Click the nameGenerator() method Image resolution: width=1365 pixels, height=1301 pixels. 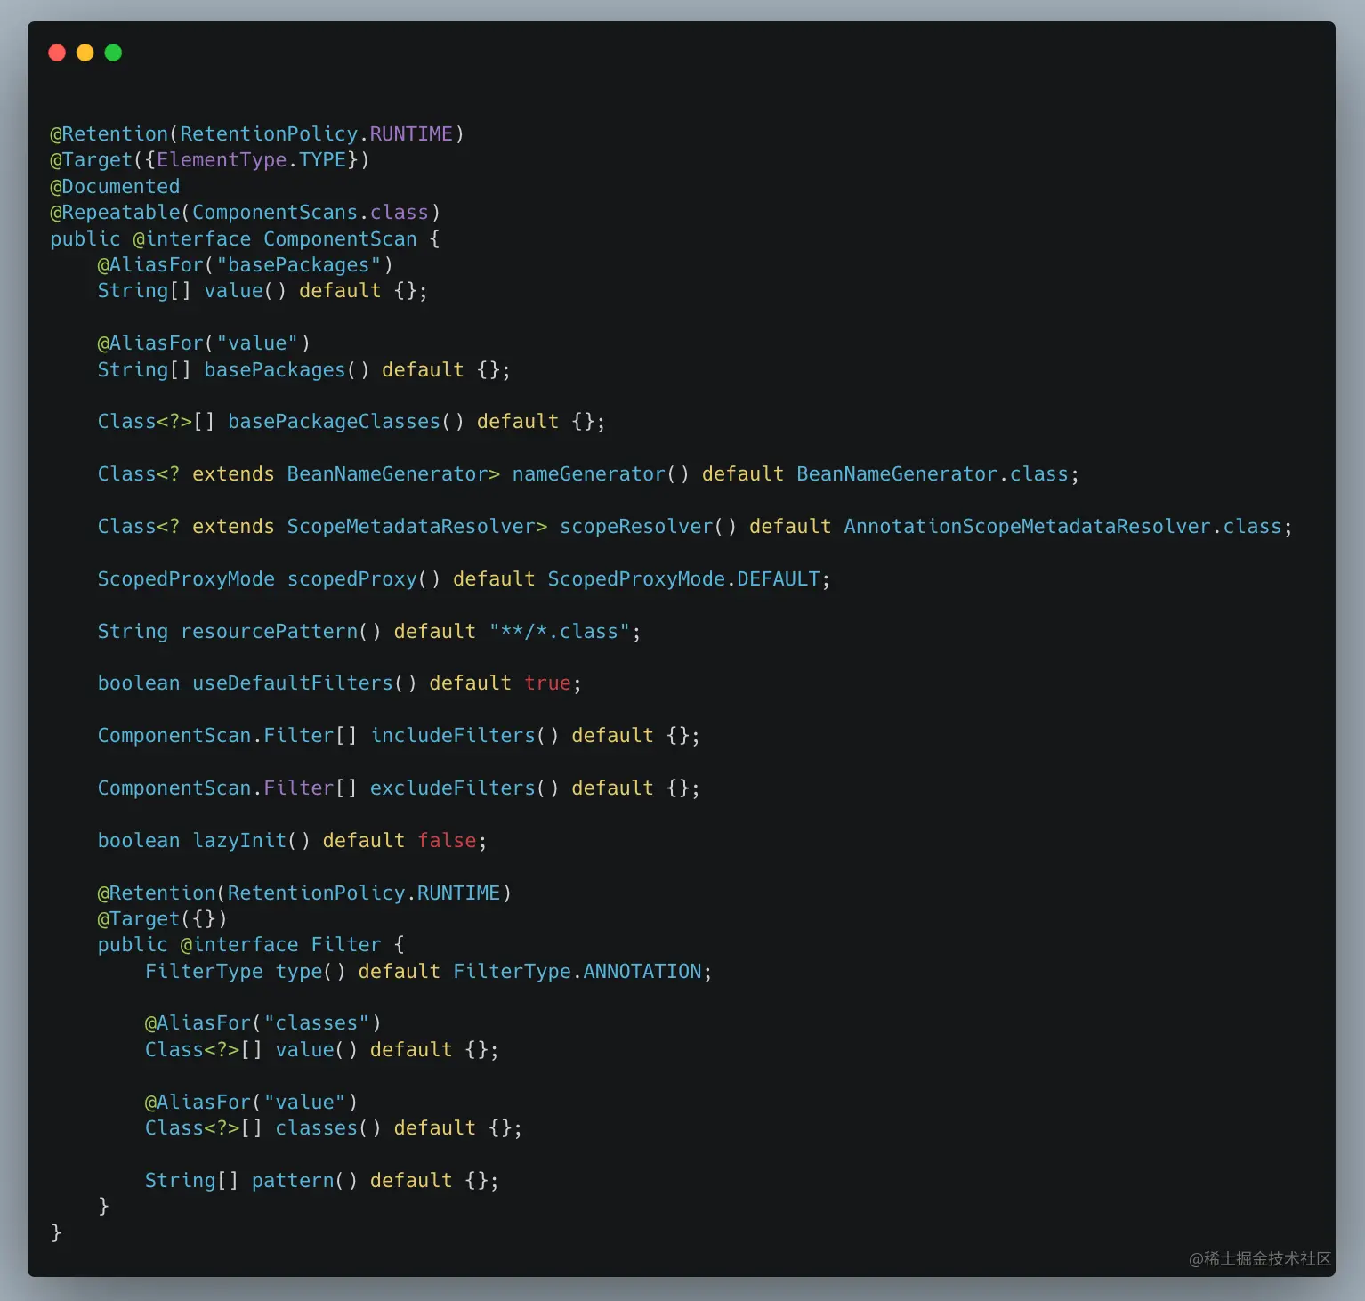click(x=601, y=473)
